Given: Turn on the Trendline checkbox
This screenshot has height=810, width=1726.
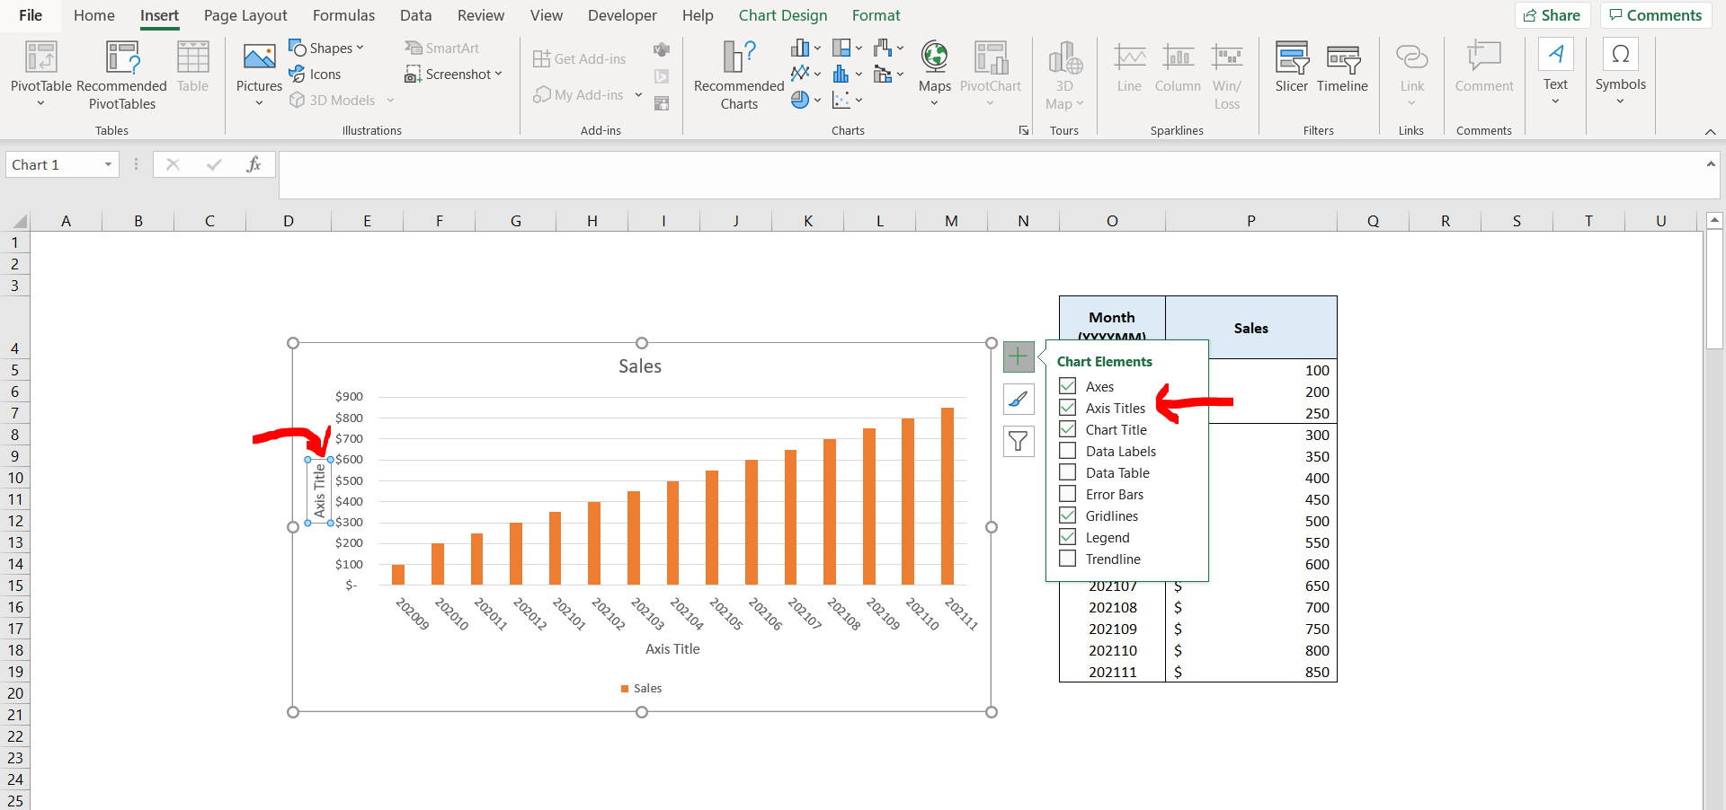Looking at the screenshot, I should coord(1068,559).
